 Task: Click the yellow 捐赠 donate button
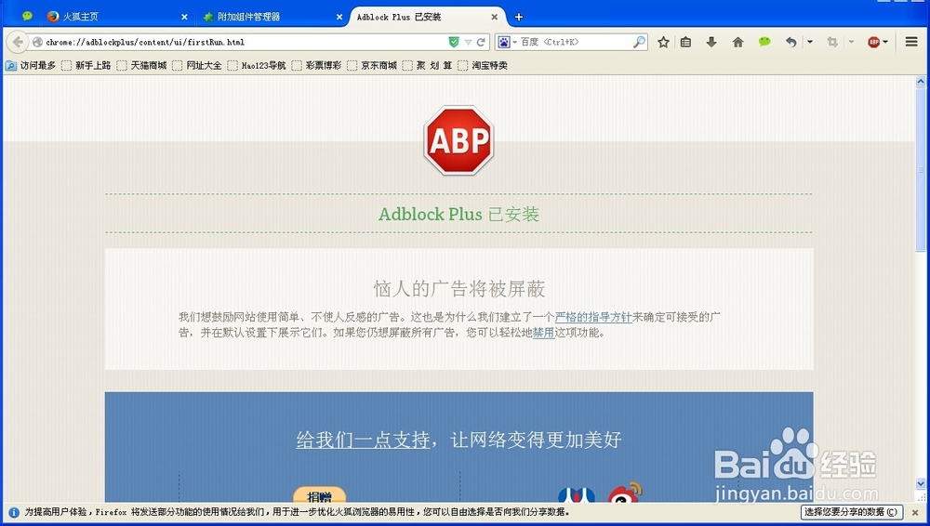point(320,495)
